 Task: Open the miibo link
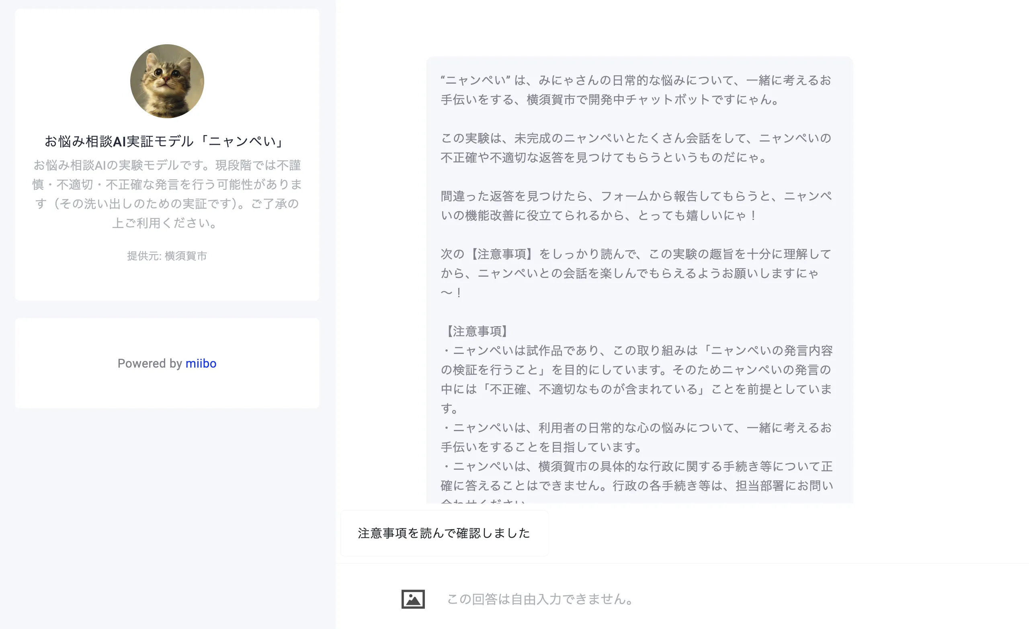click(201, 363)
